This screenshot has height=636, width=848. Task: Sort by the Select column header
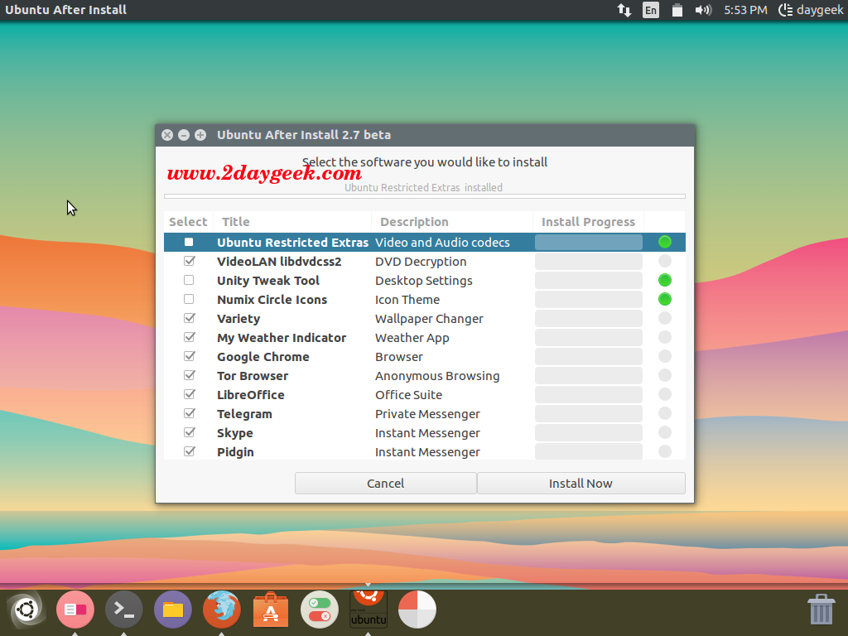pyautogui.click(x=188, y=222)
